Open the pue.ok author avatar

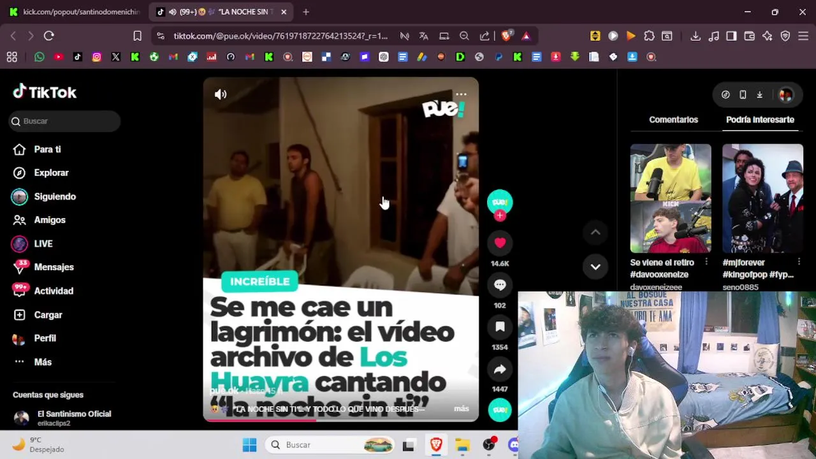[x=500, y=202]
